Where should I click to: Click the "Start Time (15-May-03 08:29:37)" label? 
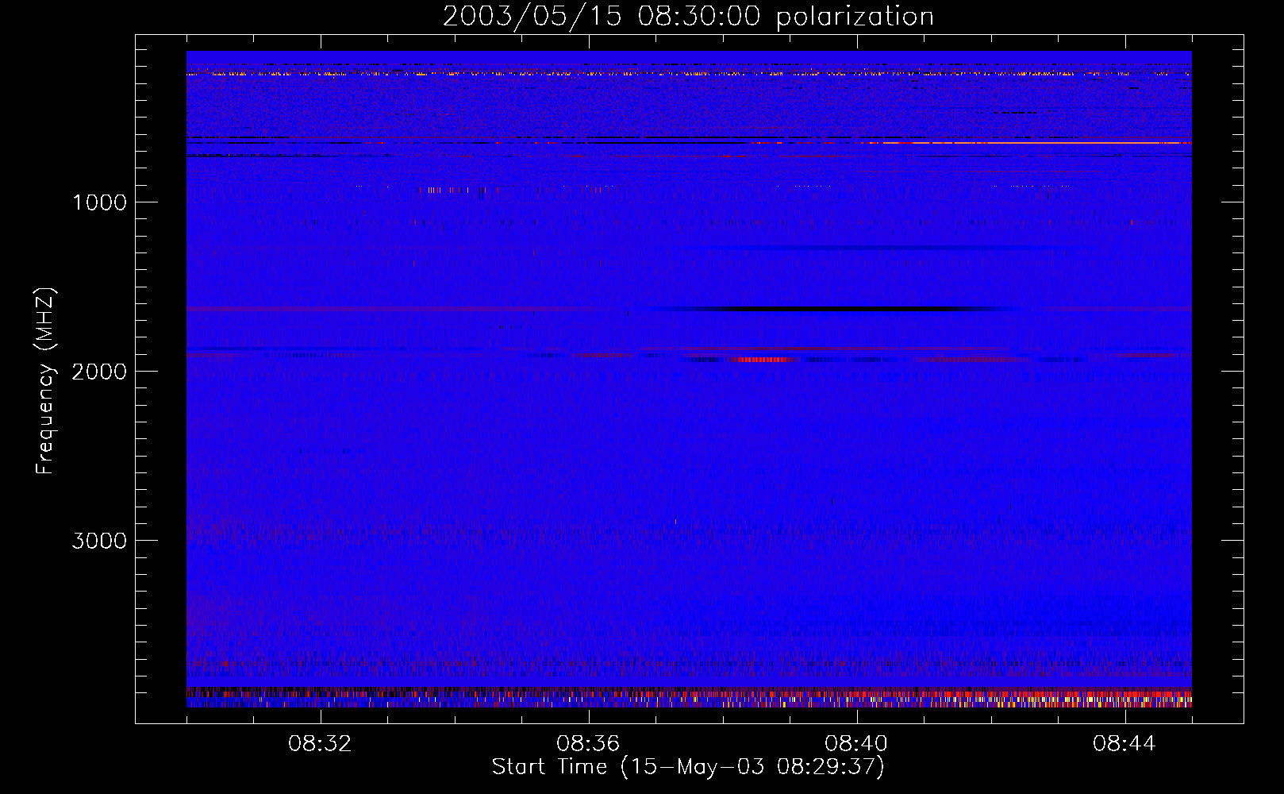click(688, 766)
